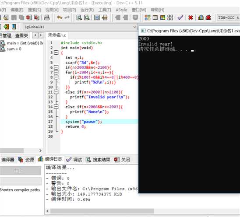Collapse the else-if fold at line 11
This screenshot has width=240, height=217.
(56, 92)
